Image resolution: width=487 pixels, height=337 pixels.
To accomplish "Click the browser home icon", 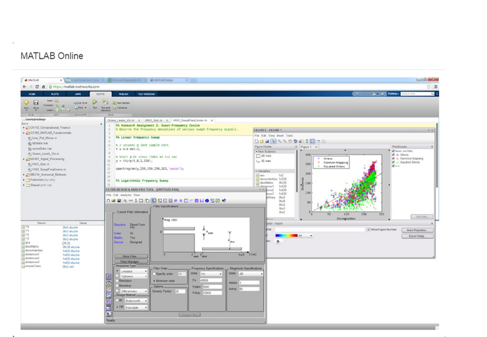I will click(x=43, y=87).
